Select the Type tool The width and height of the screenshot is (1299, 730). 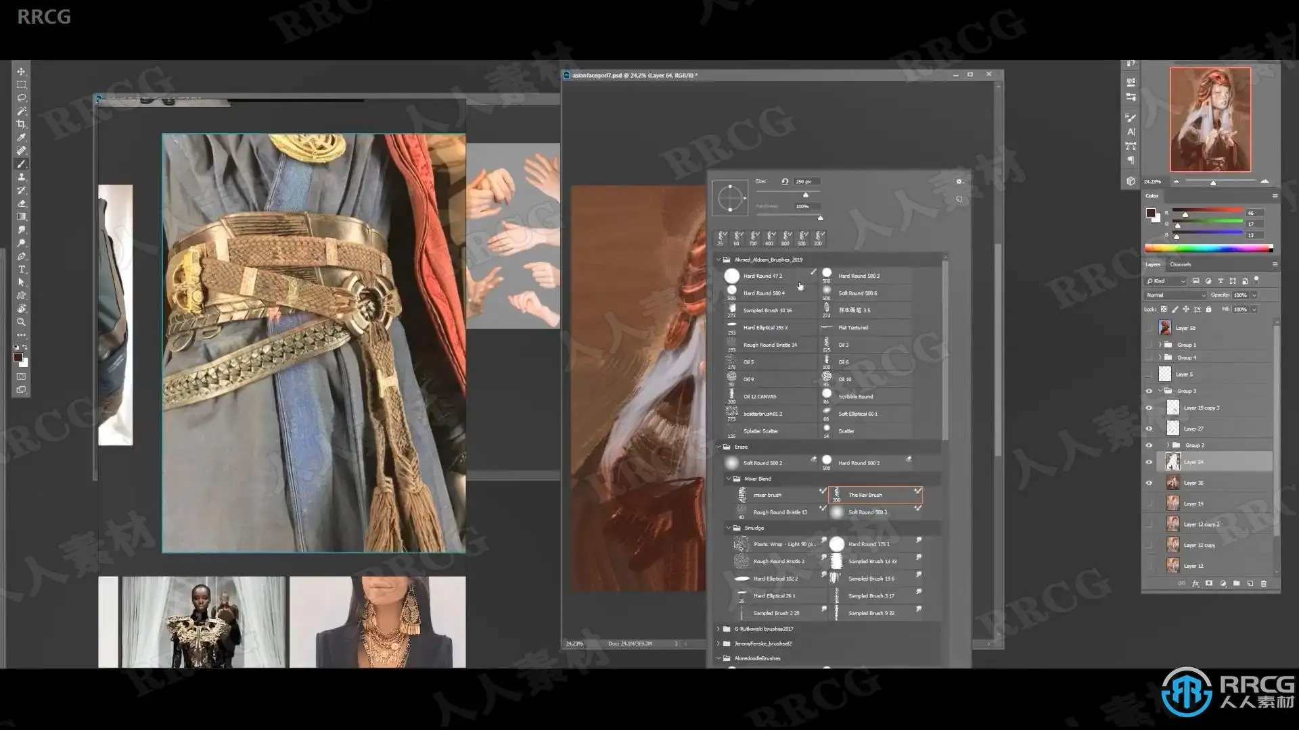pyautogui.click(x=21, y=269)
